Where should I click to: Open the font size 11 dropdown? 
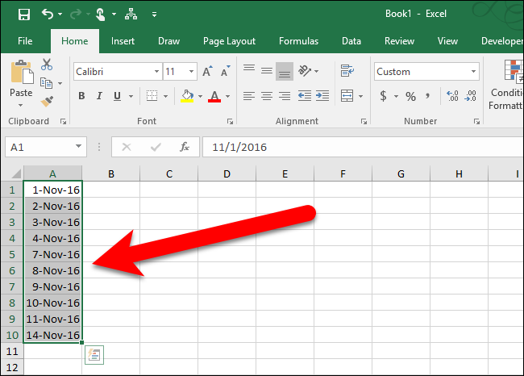tap(191, 72)
